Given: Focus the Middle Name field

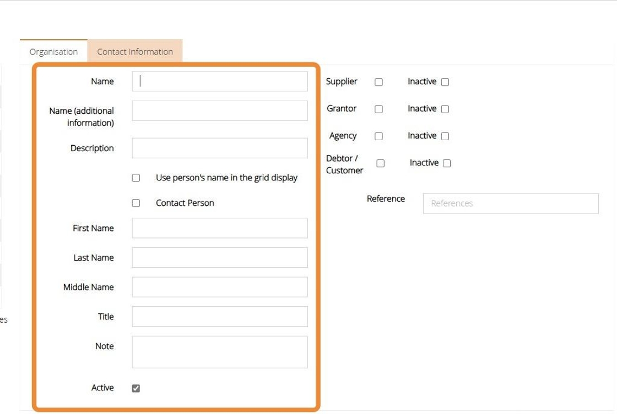Looking at the screenshot, I should coord(220,287).
